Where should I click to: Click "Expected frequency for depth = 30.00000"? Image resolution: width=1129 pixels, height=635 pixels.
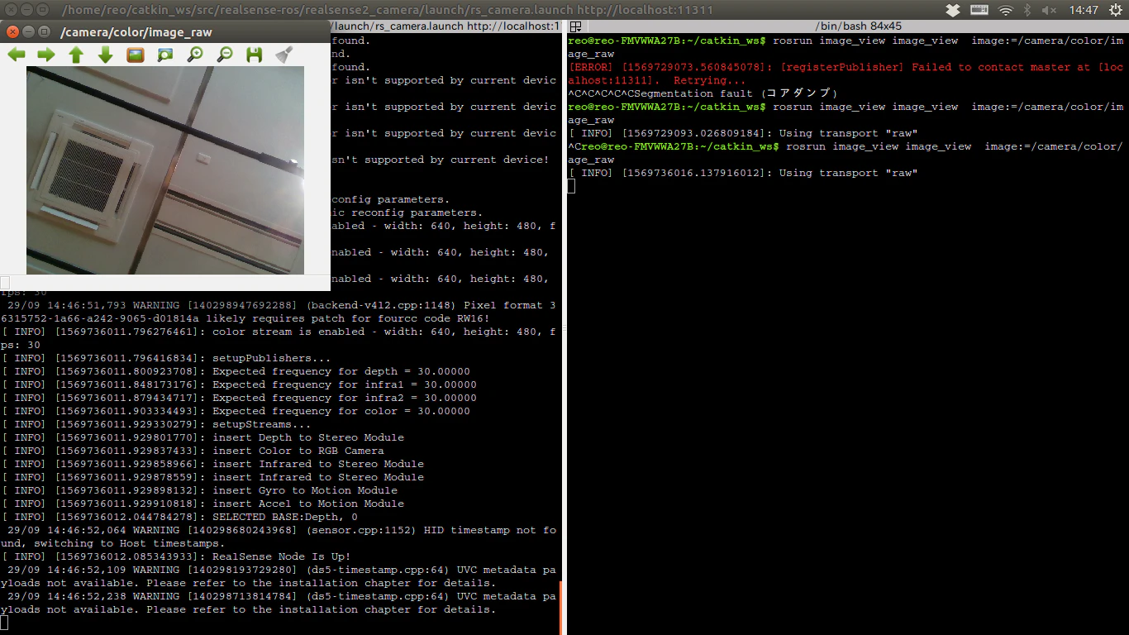[x=236, y=371]
